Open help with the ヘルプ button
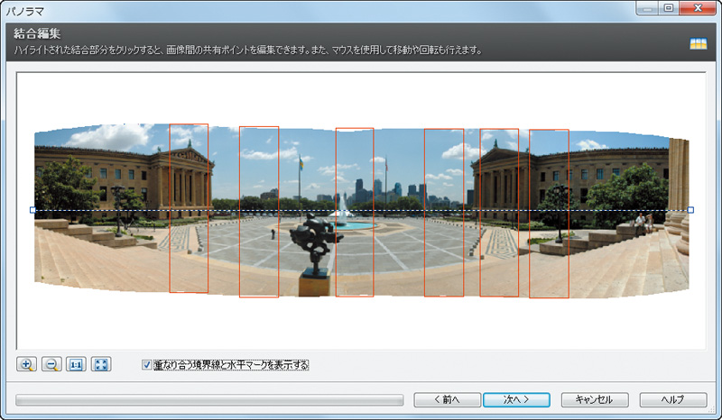722x420 pixels. [x=672, y=400]
